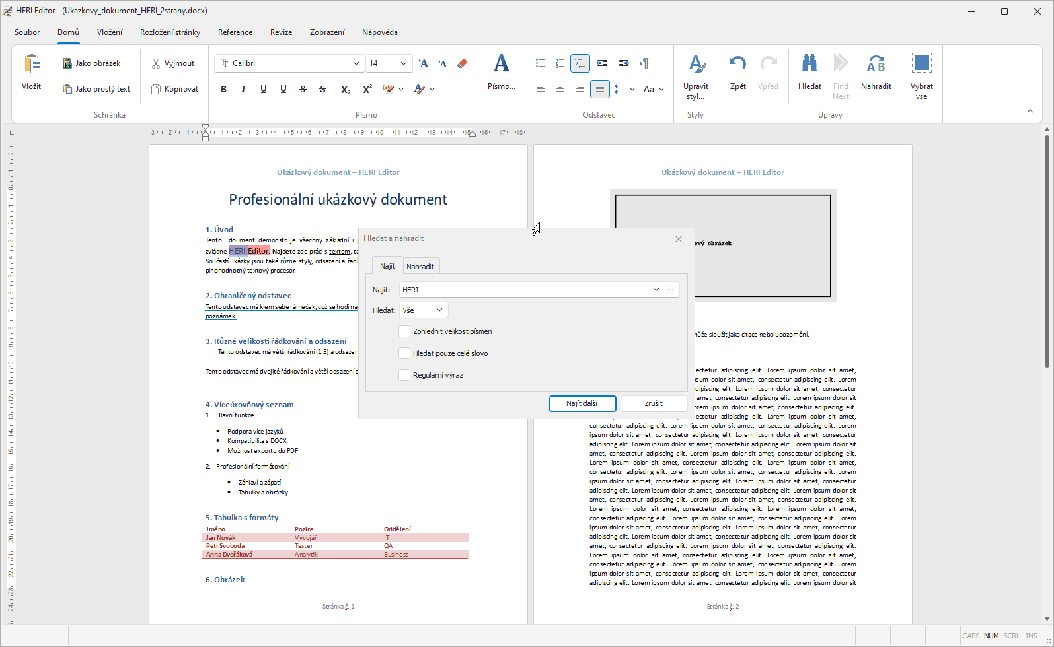This screenshot has height=647, width=1054.
Task: Click the Bold formatting icon
Action: (223, 89)
